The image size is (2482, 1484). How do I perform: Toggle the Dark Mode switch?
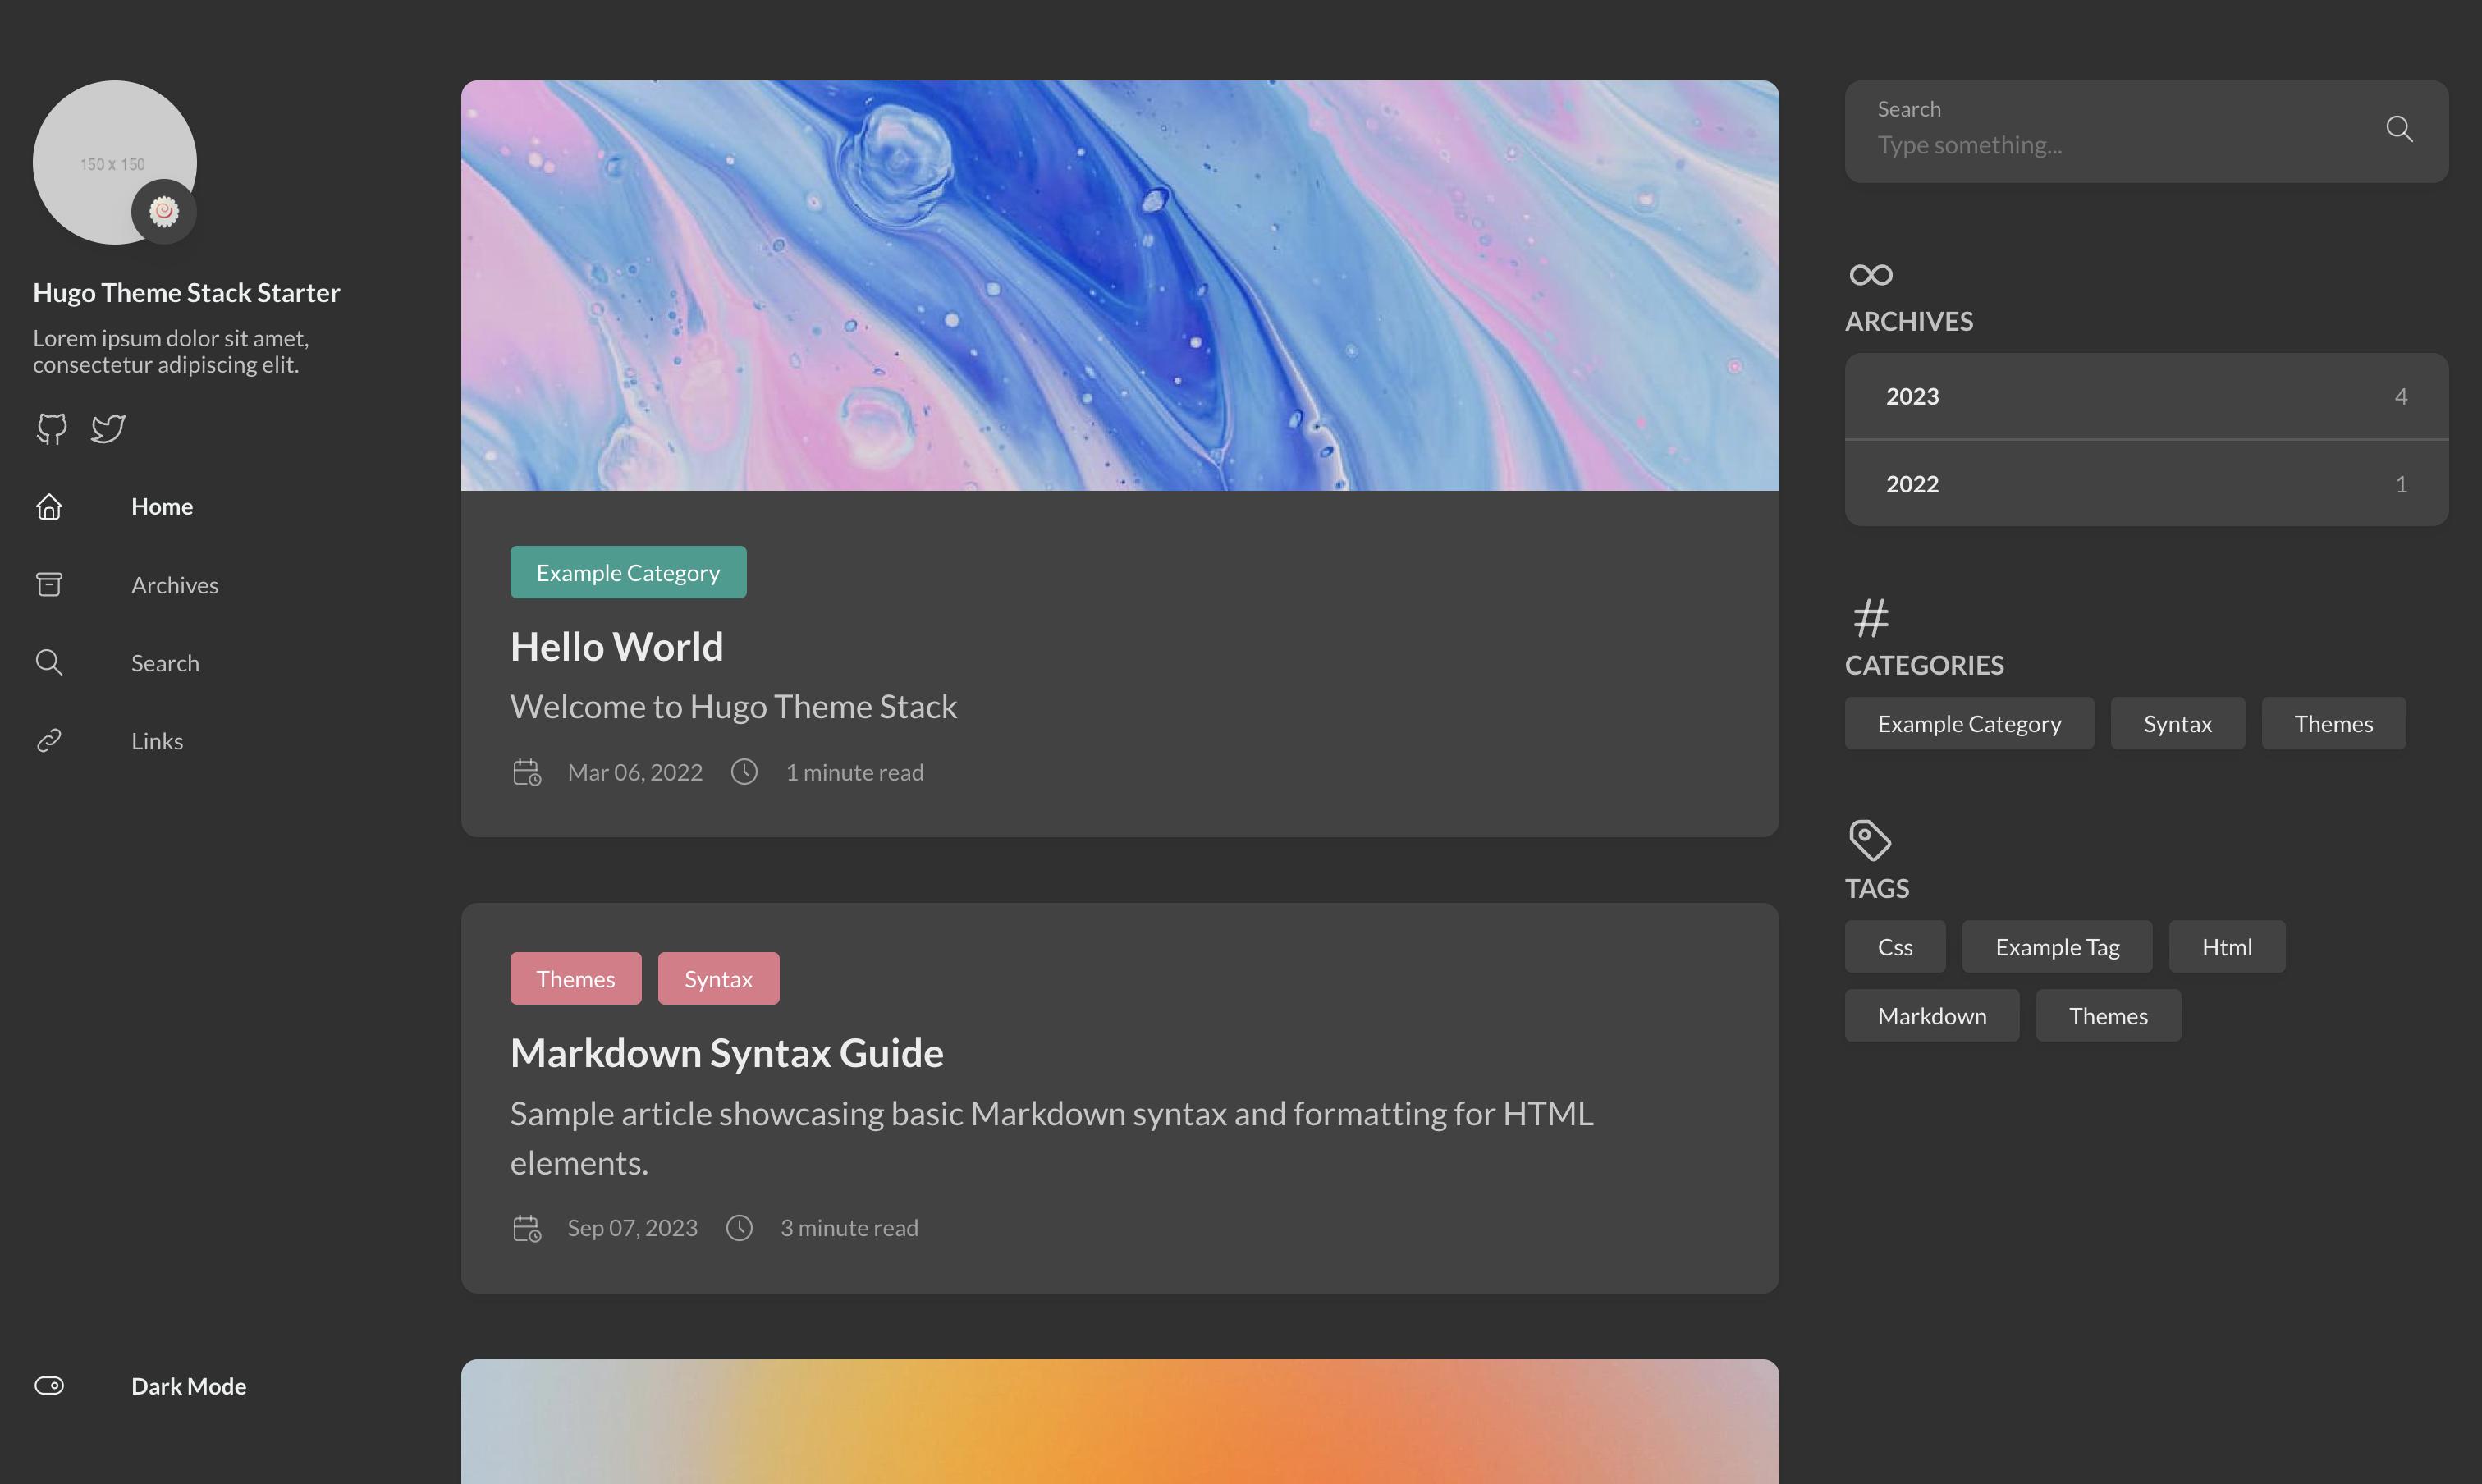coord(49,1386)
